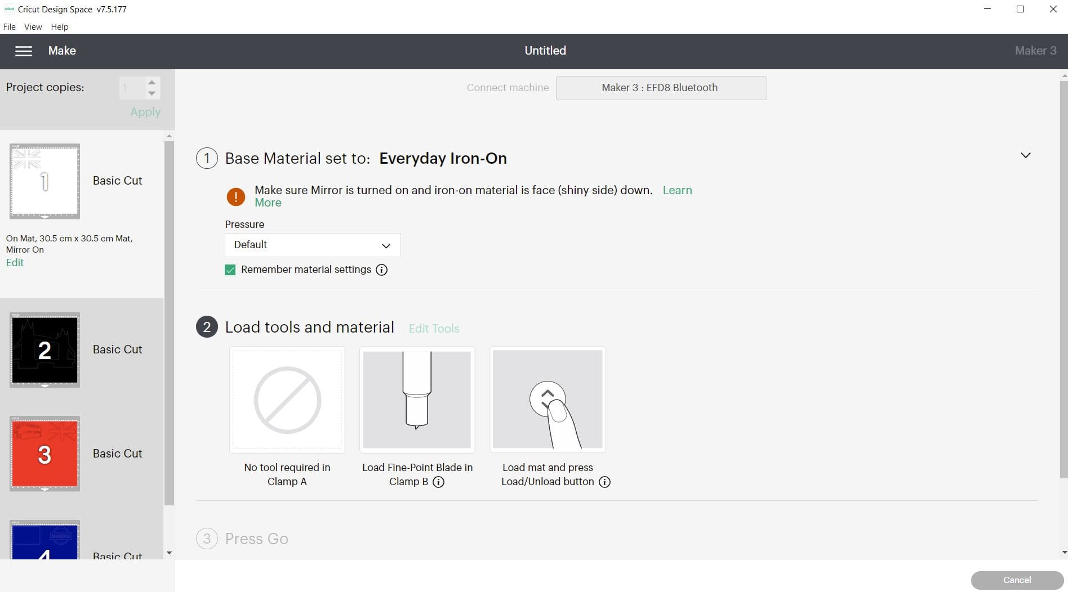The height and width of the screenshot is (592, 1068).
Task: Click the Load mat button illustration
Action: coord(548,400)
